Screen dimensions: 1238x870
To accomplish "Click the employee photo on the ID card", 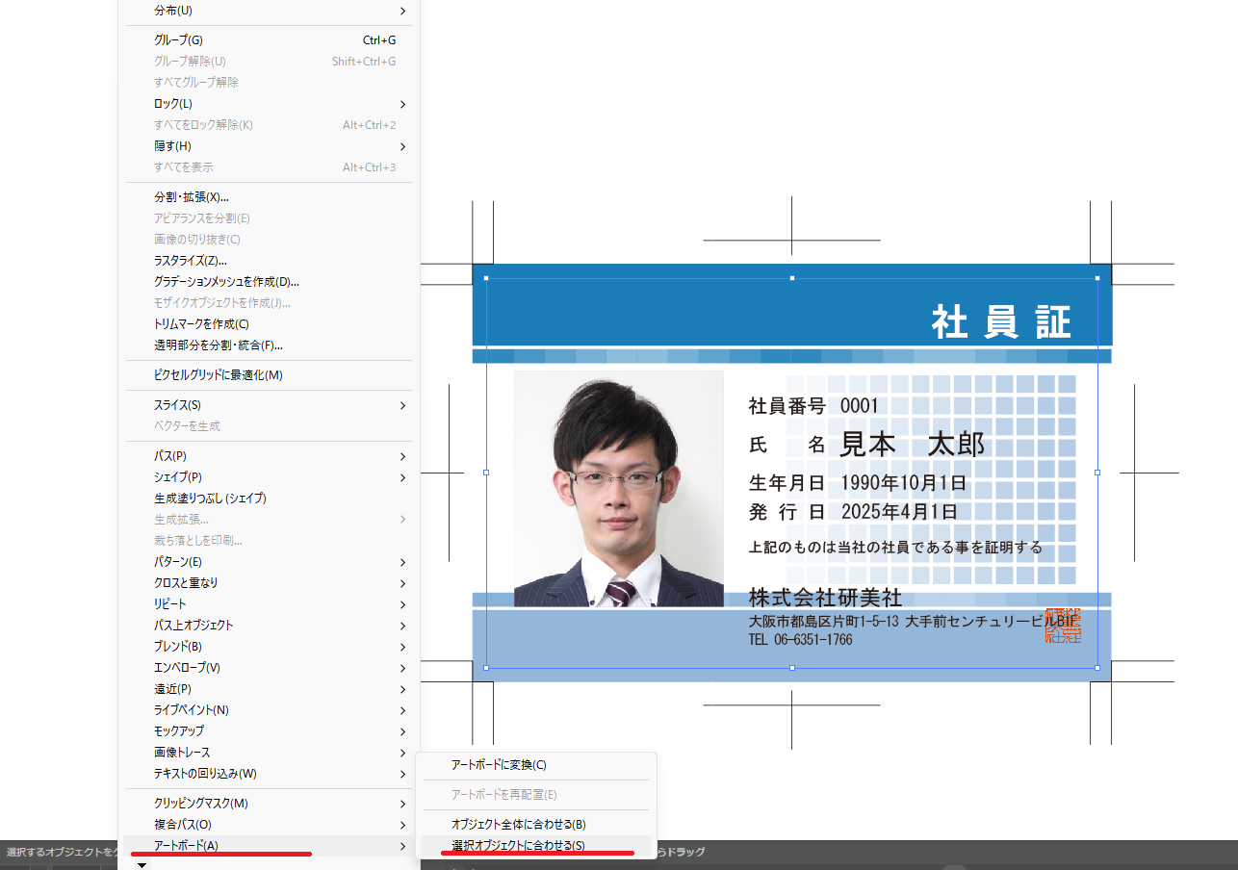I will (x=618, y=489).
